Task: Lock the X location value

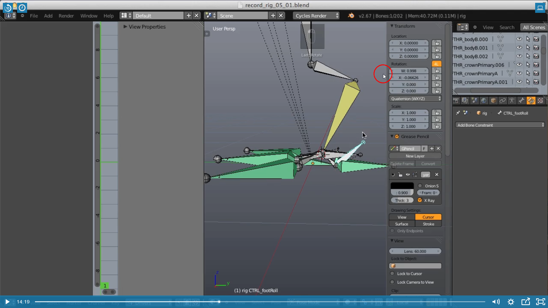Action: (437, 43)
